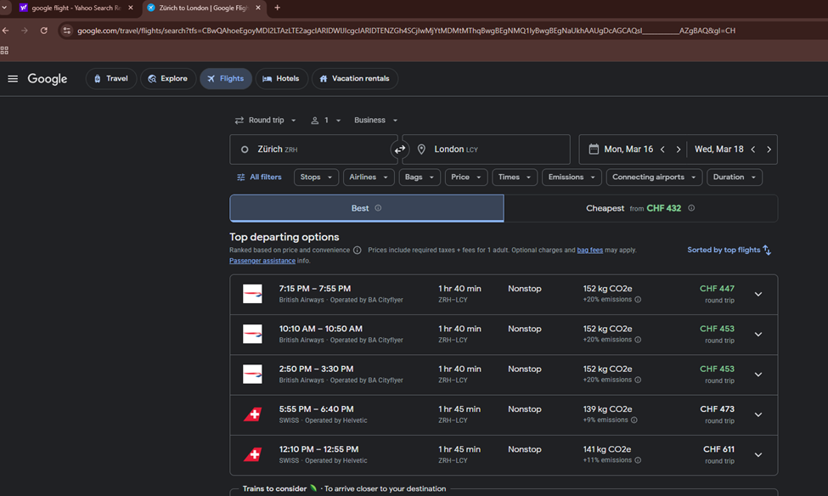Show emissions info for 2:50 PM flight
Image resolution: width=828 pixels, height=496 pixels.
click(x=638, y=380)
